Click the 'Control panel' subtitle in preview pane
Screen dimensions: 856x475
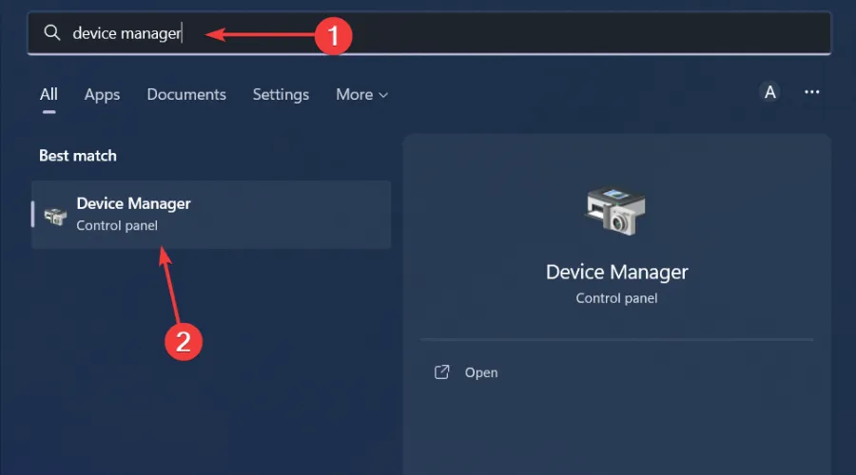tap(616, 298)
